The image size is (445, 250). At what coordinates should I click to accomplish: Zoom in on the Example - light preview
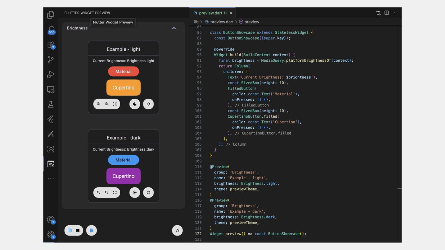point(99,104)
